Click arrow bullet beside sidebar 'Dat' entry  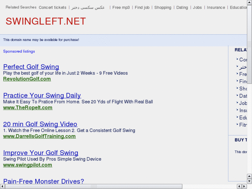[x=237, y=95]
